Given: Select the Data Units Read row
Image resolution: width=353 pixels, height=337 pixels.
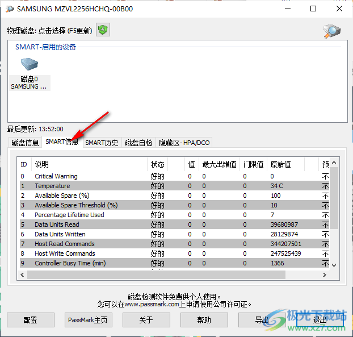Looking at the screenshot, I should point(174,224).
